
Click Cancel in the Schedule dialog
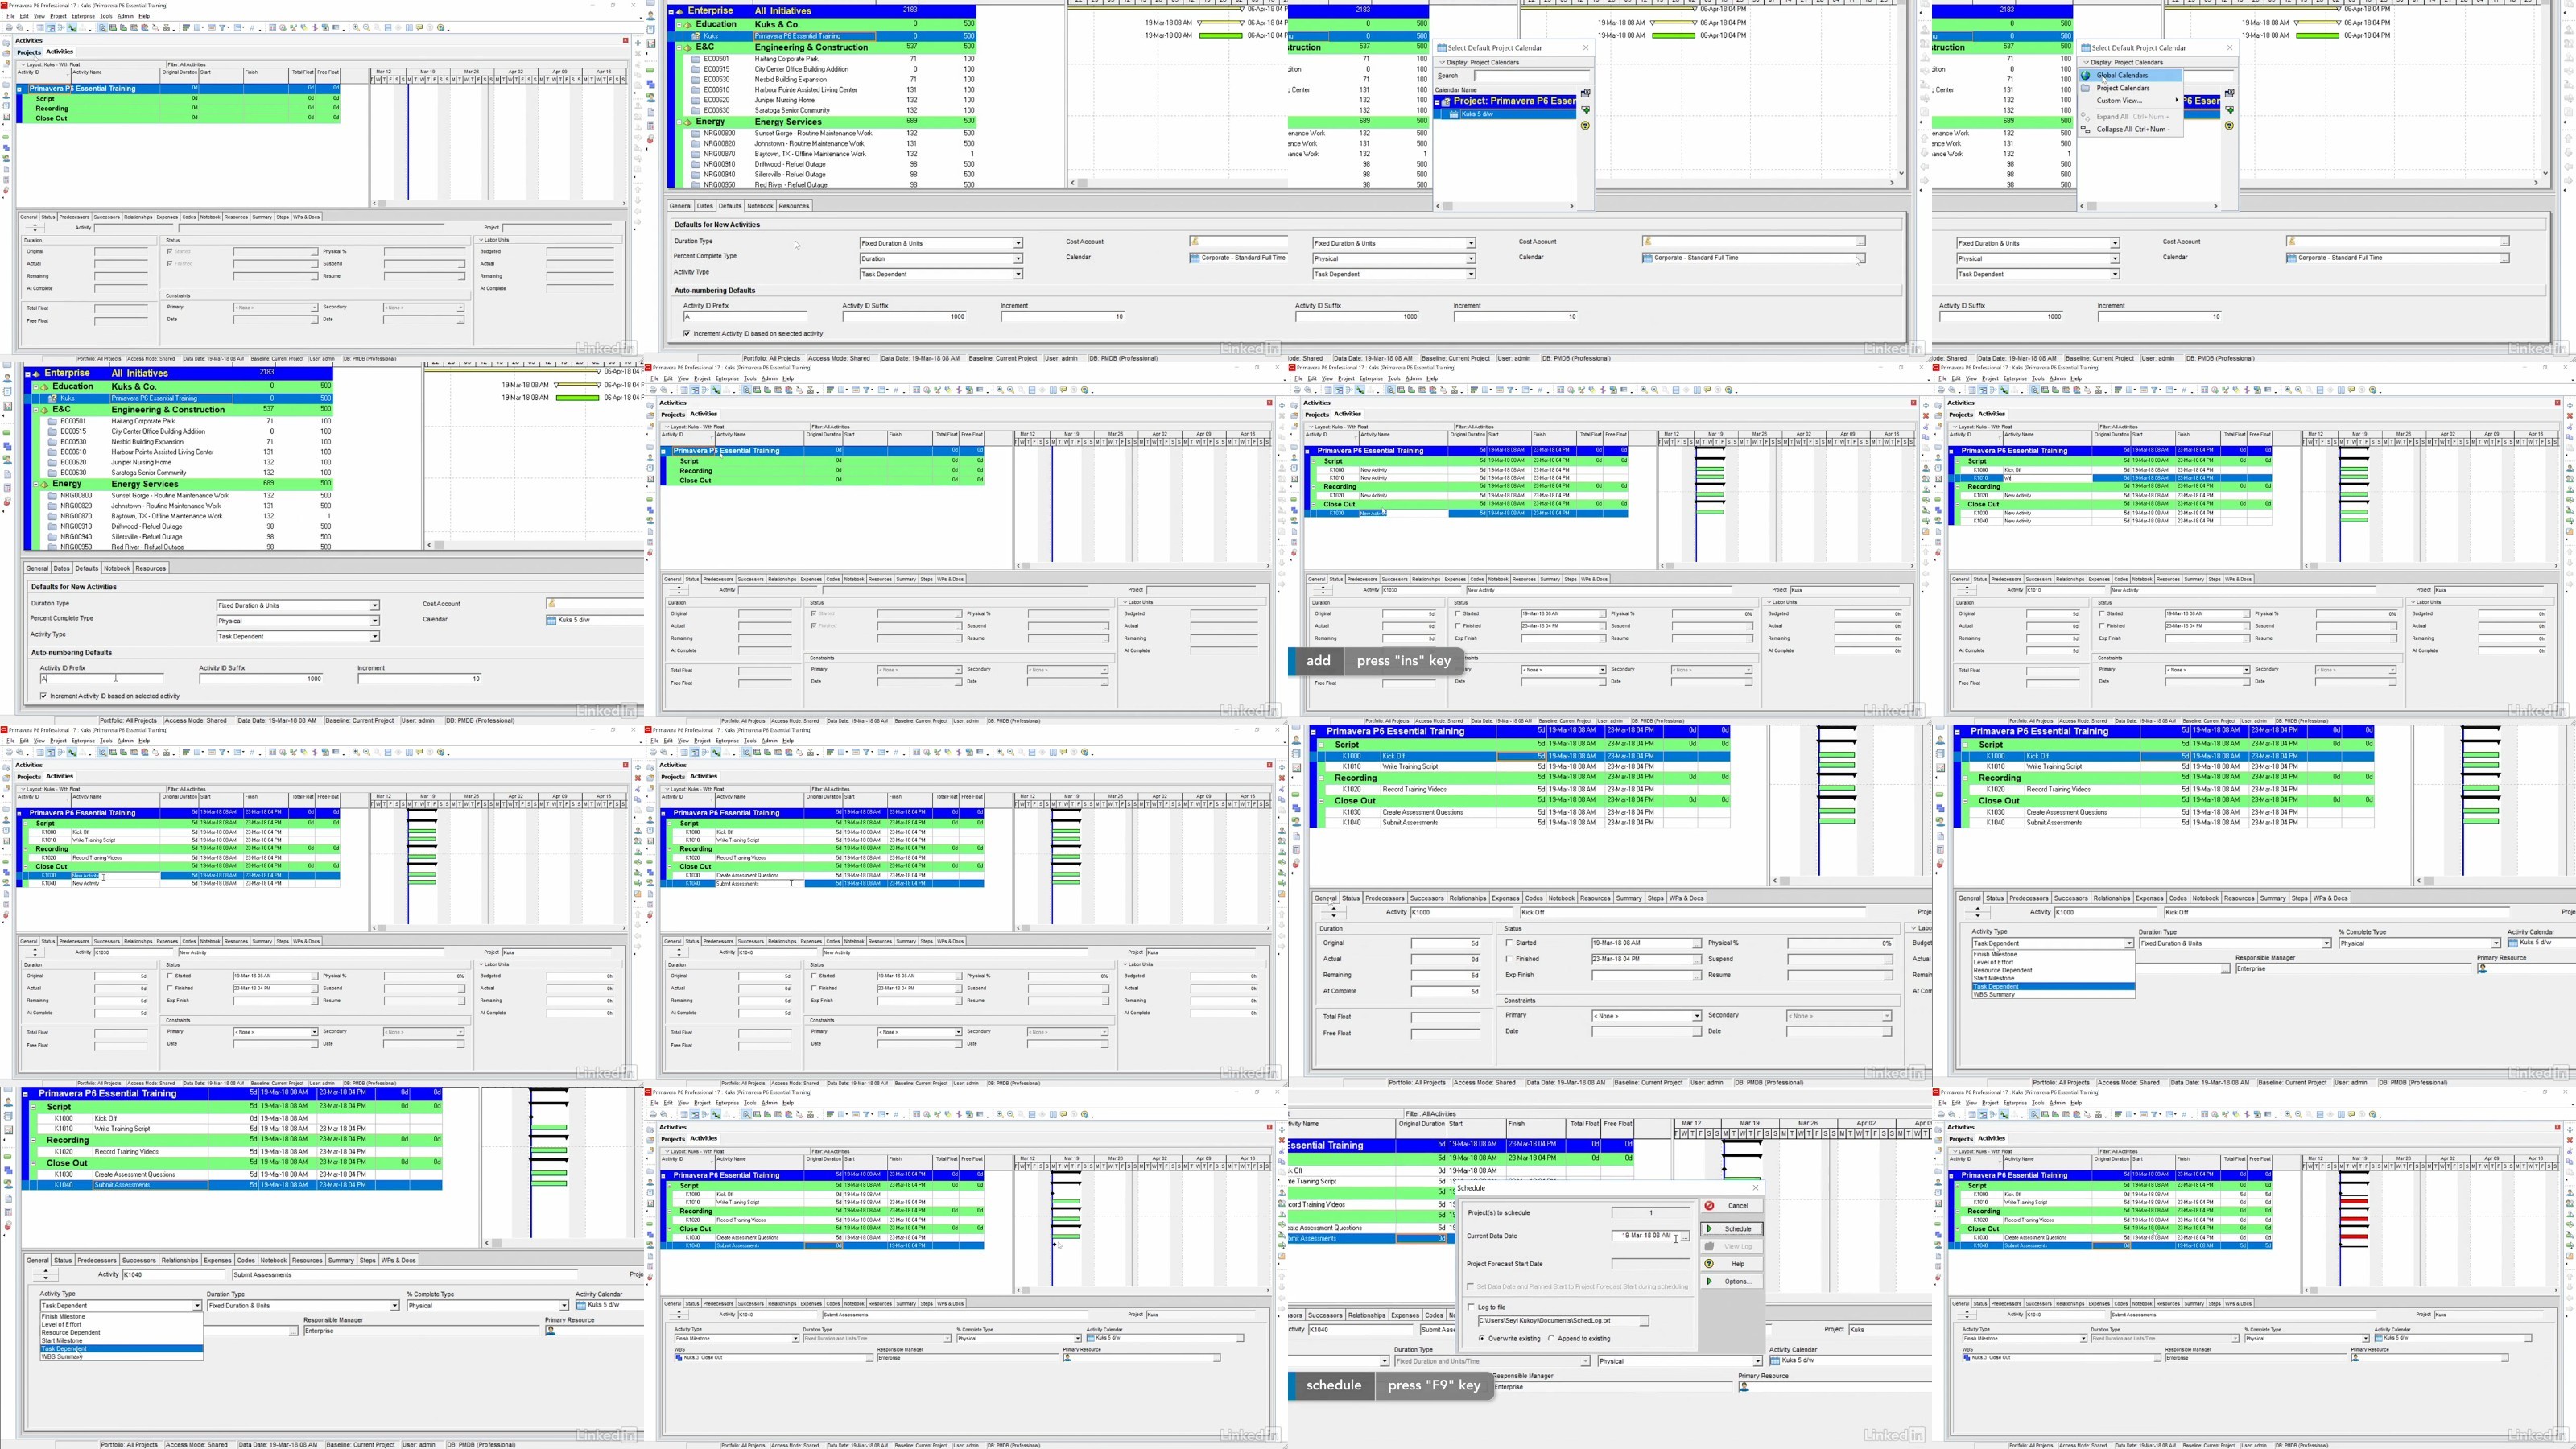[x=1731, y=1205]
